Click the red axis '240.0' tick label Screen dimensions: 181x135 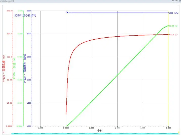tap(9, 11)
